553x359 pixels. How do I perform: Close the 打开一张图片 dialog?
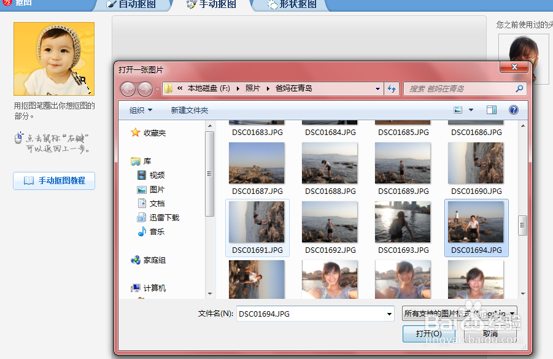[x=514, y=67]
